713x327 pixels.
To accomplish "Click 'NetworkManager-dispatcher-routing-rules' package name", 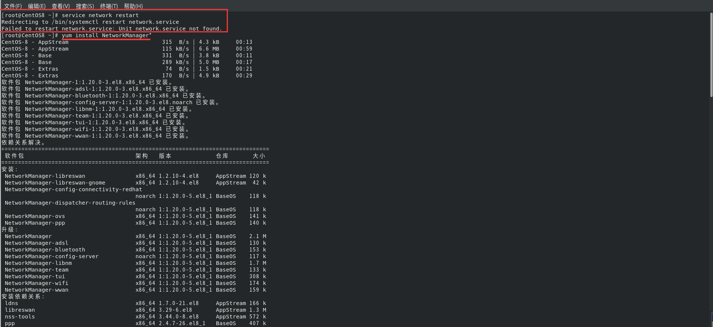I will pyautogui.click(x=70, y=203).
